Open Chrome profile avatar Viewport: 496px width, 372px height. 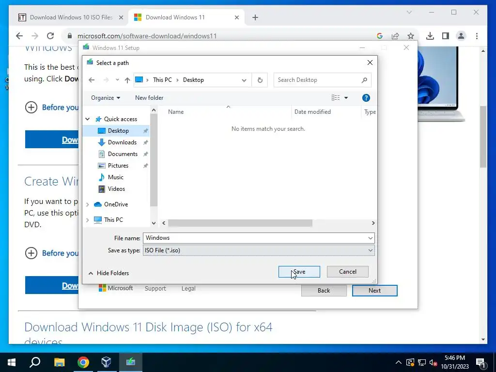point(461,36)
